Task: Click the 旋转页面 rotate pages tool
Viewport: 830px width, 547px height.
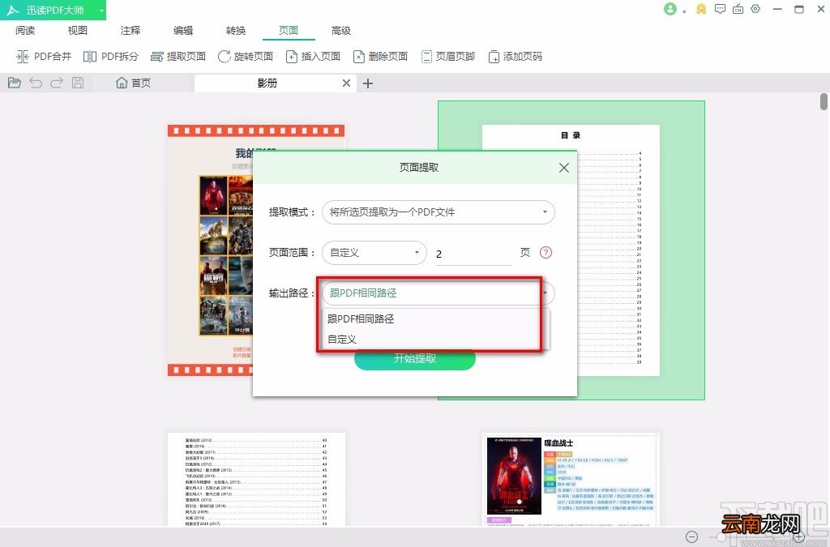Action: tap(246, 57)
